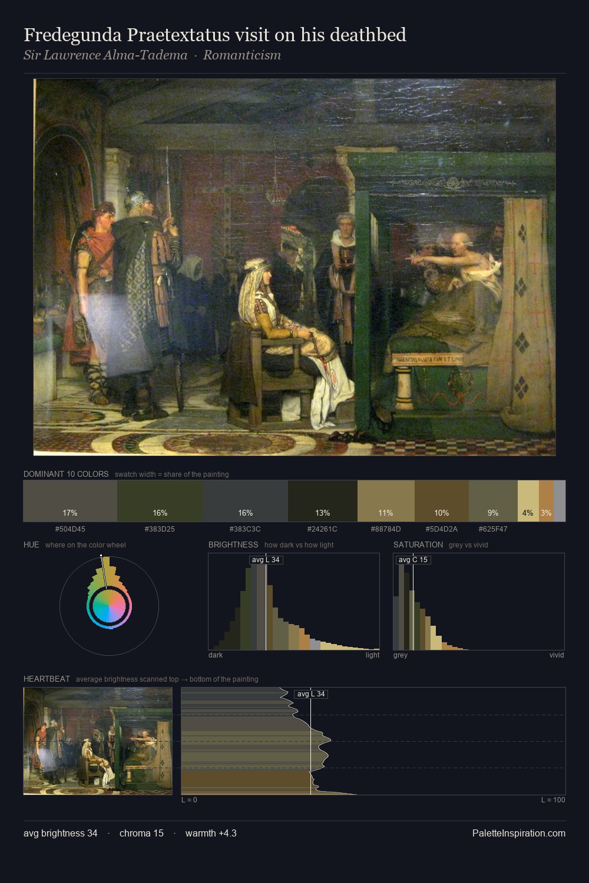Image resolution: width=589 pixels, height=883 pixels.
Task: Click the hex label #504D45
Action: click(x=70, y=529)
